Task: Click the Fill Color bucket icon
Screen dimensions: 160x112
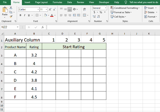Action: point(45,15)
